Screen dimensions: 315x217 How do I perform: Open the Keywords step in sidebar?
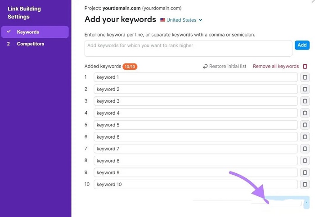[x=35, y=32]
